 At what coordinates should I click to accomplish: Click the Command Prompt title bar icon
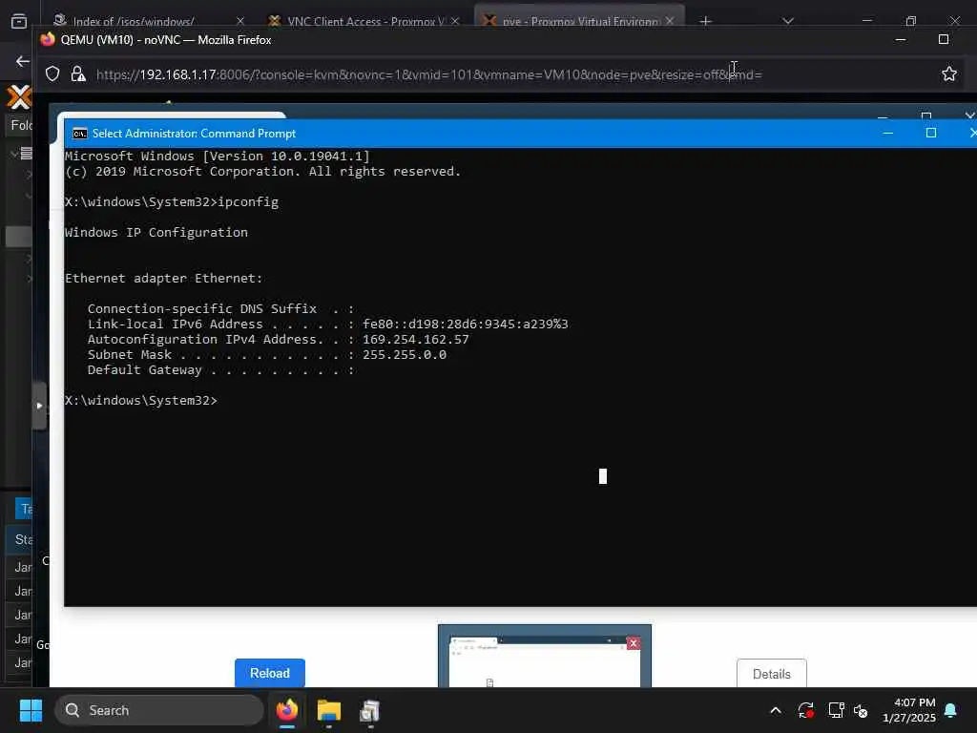pyautogui.click(x=80, y=134)
